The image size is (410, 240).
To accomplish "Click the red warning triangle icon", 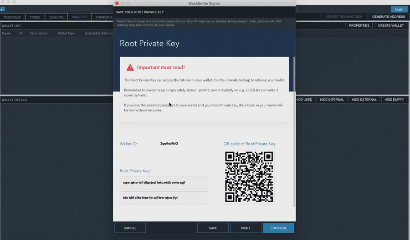I will click(130, 67).
